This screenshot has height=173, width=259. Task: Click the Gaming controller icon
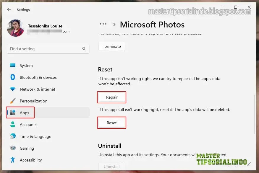(13, 148)
